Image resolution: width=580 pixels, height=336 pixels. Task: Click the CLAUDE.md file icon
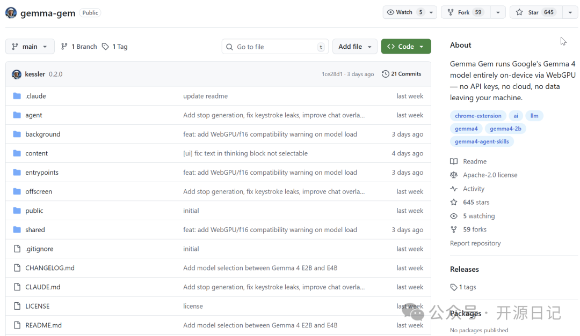pos(17,287)
